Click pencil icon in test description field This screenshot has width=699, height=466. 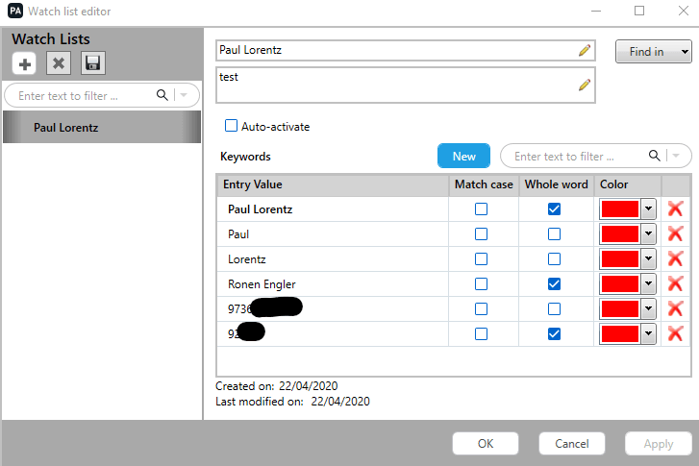click(x=584, y=86)
